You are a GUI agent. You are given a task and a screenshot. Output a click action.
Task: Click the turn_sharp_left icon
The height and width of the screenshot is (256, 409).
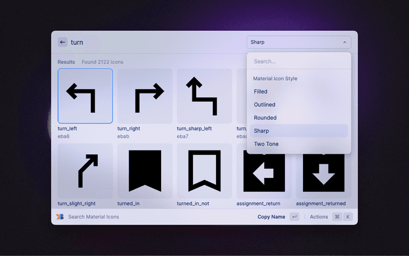204,96
